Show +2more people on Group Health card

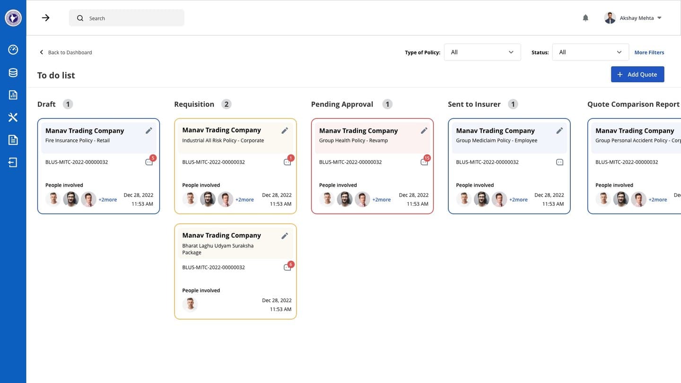(382, 200)
